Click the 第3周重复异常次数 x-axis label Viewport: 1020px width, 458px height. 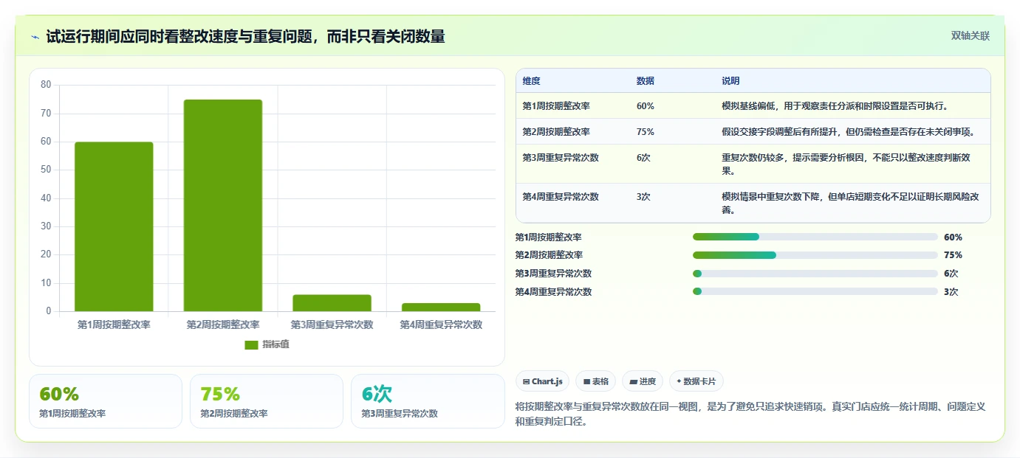point(332,325)
